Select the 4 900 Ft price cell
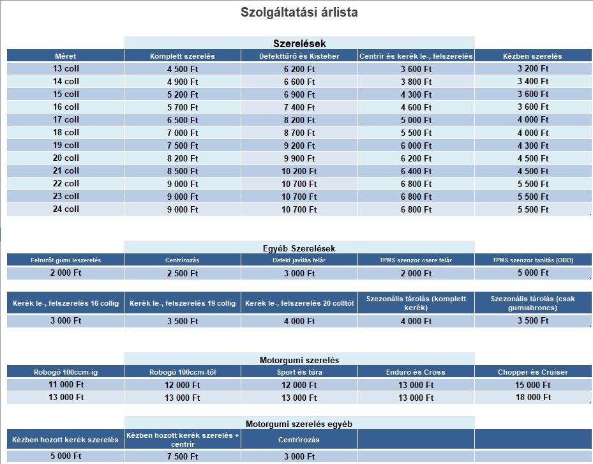 (x=183, y=82)
